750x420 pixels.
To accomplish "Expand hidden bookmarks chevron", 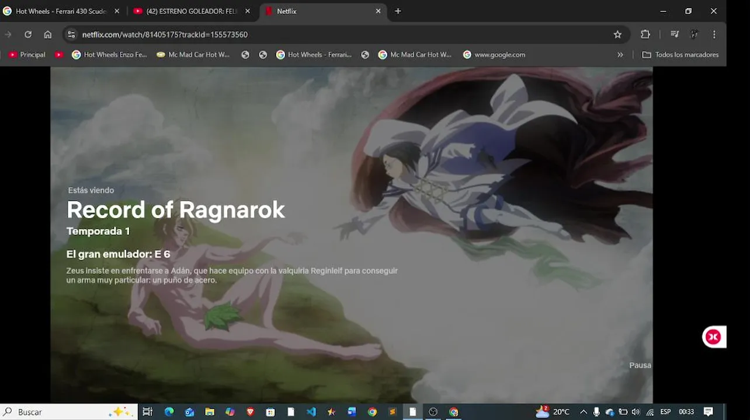I will click(620, 54).
